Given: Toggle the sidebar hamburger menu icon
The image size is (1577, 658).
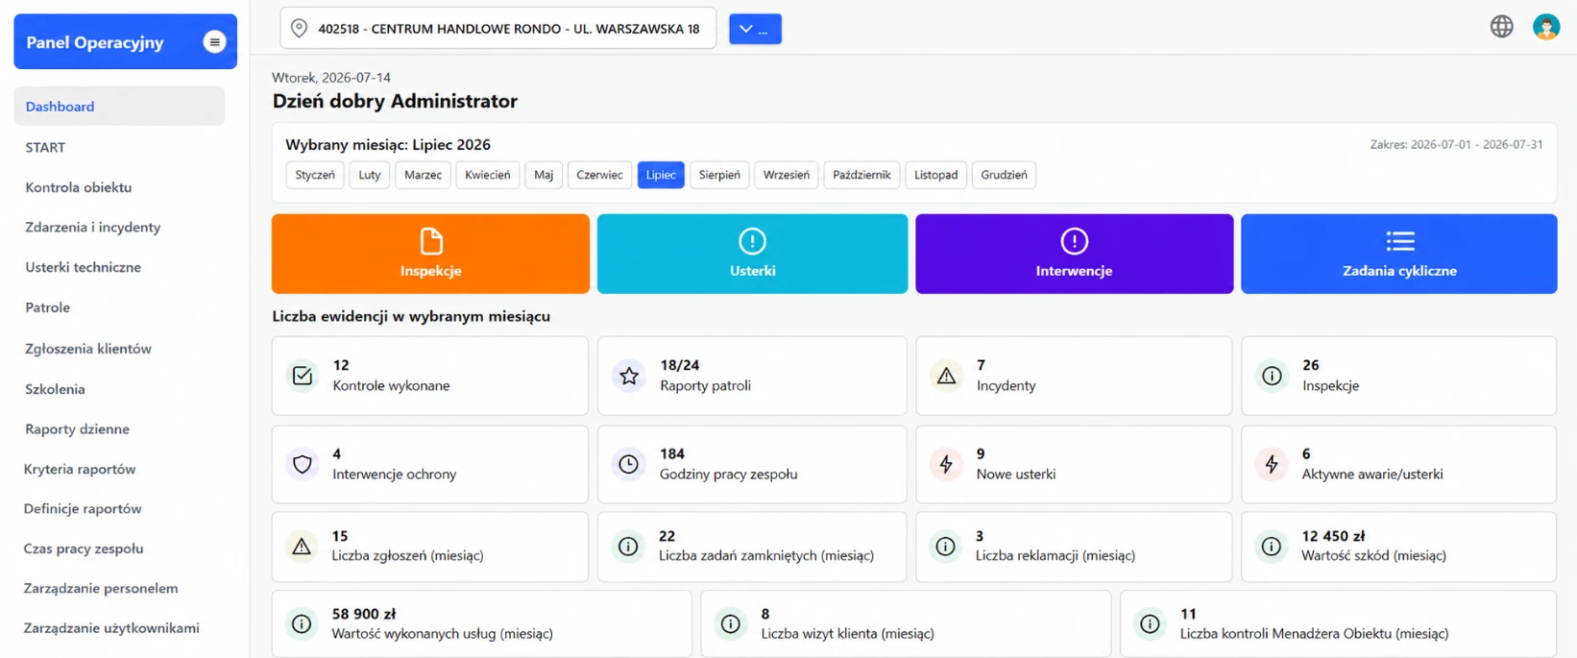Looking at the screenshot, I should [x=214, y=42].
